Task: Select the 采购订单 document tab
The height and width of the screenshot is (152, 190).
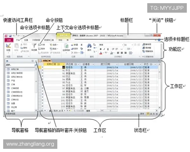Action: click(x=46, y=60)
